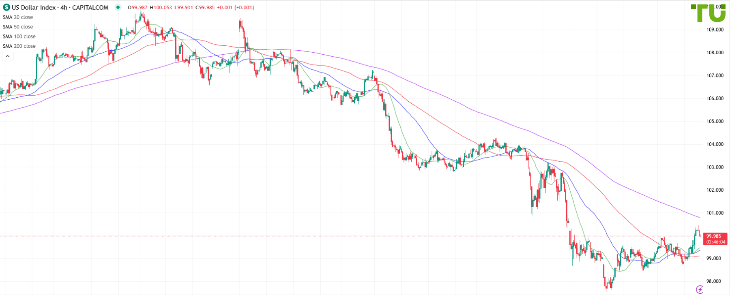Click the H100.053 high value
The width and height of the screenshot is (730, 295).
point(161,8)
